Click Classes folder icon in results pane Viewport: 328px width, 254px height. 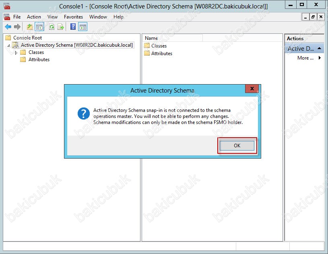(x=147, y=45)
